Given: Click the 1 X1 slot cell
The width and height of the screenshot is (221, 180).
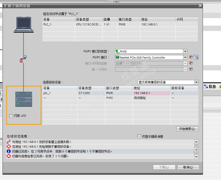Looking at the screenshot, I should click(110, 24).
